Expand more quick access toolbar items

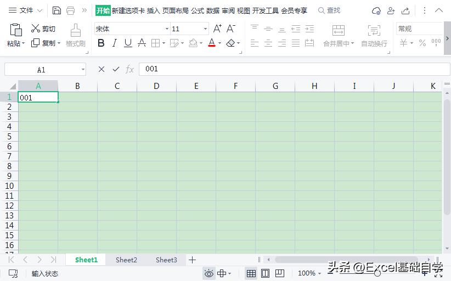pos(84,10)
